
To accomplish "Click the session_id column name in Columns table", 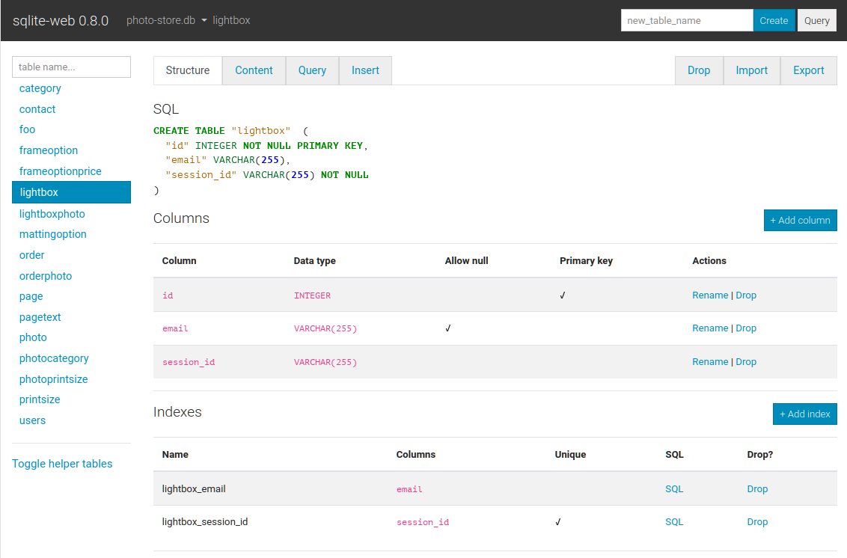I will (x=189, y=362).
